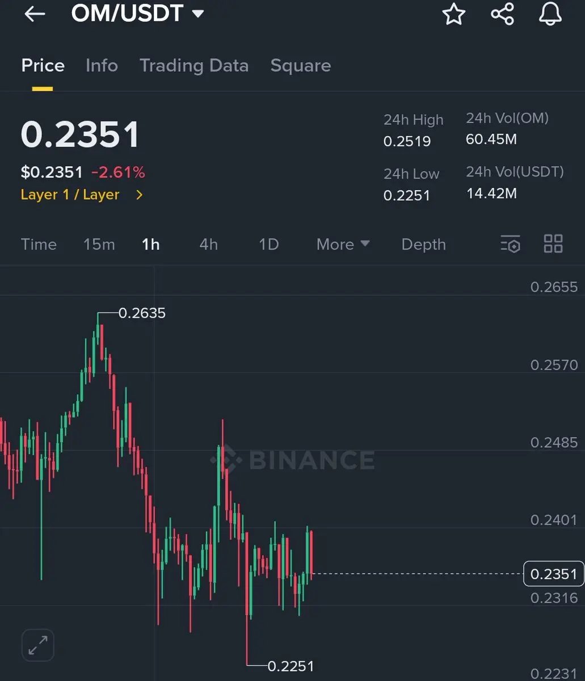The width and height of the screenshot is (585, 681).
Task: Open the OM/USDT pair selector dropdown
Action: [138, 14]
